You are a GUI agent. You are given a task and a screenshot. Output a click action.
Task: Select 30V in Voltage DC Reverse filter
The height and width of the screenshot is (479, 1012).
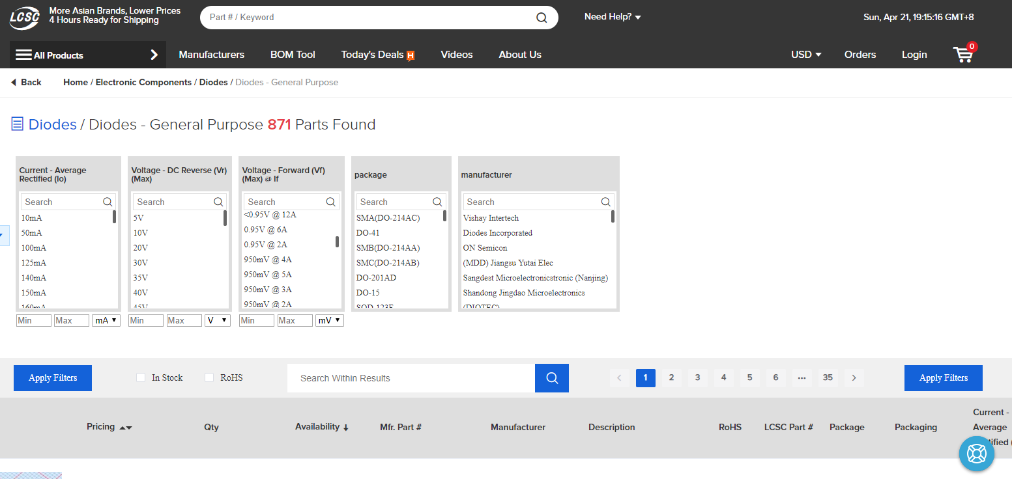[141, 263]
